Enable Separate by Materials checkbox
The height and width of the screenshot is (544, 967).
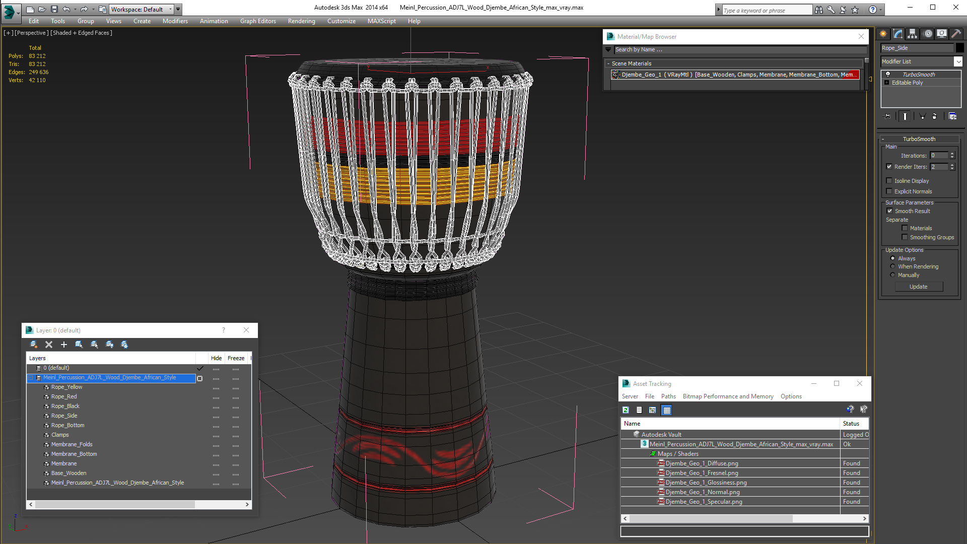pos(905,228)
